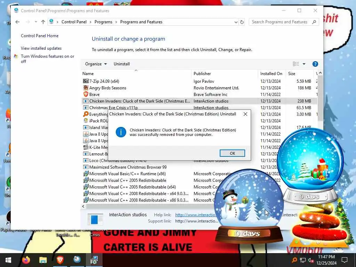Screen dimensions: 356x267
Task: Open Programs breadcrumb
Action: point(103,22)
